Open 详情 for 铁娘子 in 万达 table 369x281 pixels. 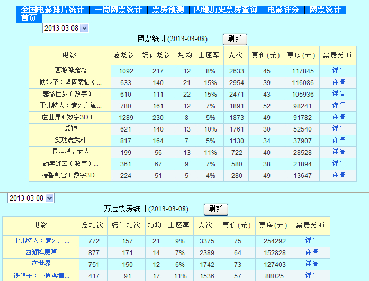tap(312, 275)
